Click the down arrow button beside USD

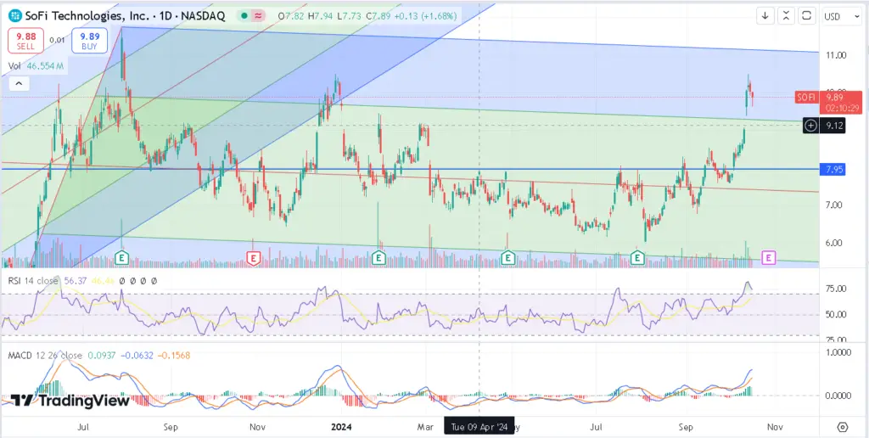(x=765, y=15)
